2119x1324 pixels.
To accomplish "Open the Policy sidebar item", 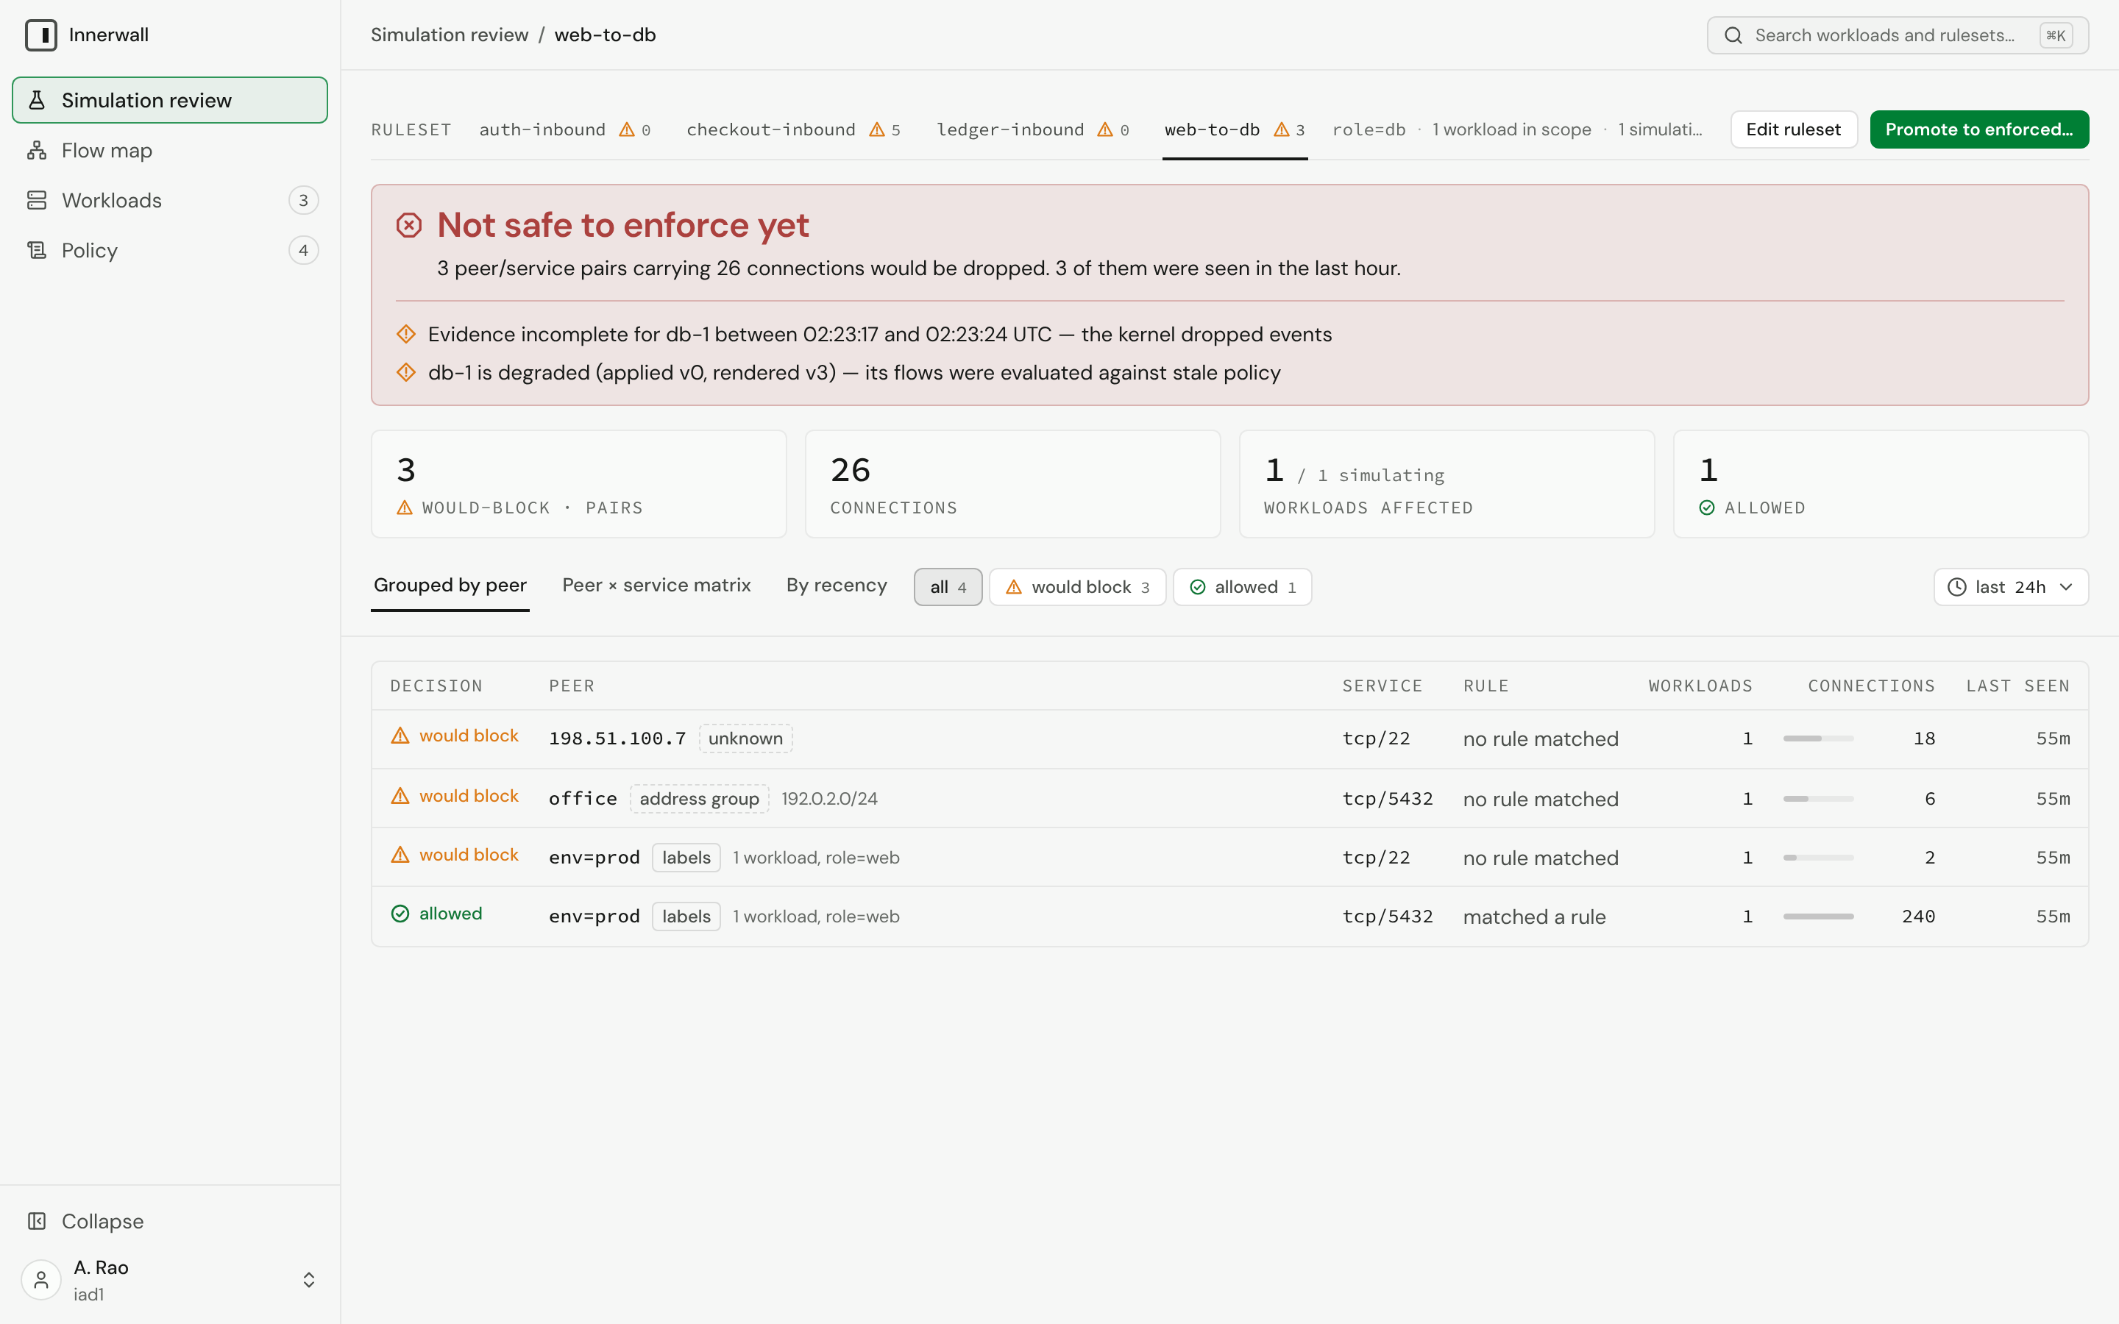I will pyautogui.click(x=170, y=250).
